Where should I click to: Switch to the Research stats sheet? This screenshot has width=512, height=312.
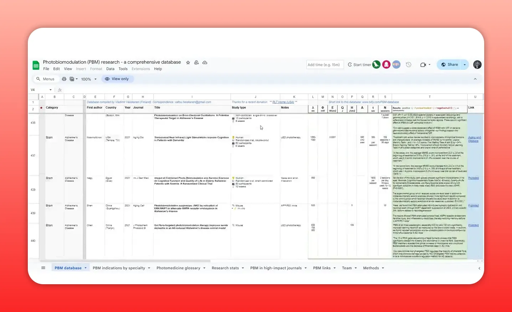[225, 267]
